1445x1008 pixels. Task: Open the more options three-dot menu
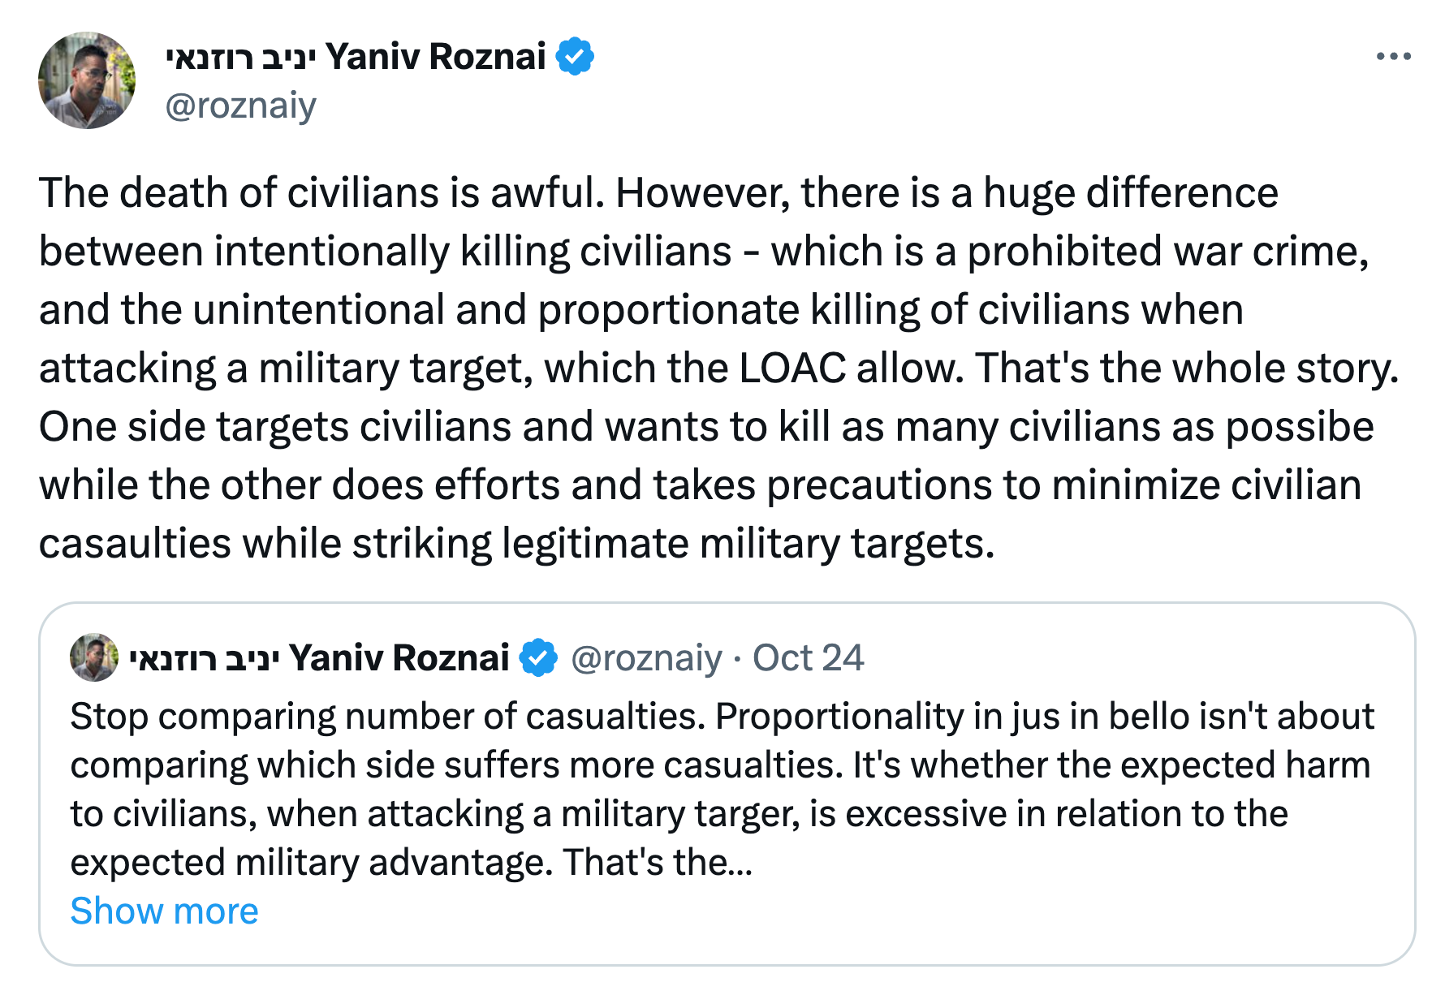pyautogui.click(x=1393, y=57)
